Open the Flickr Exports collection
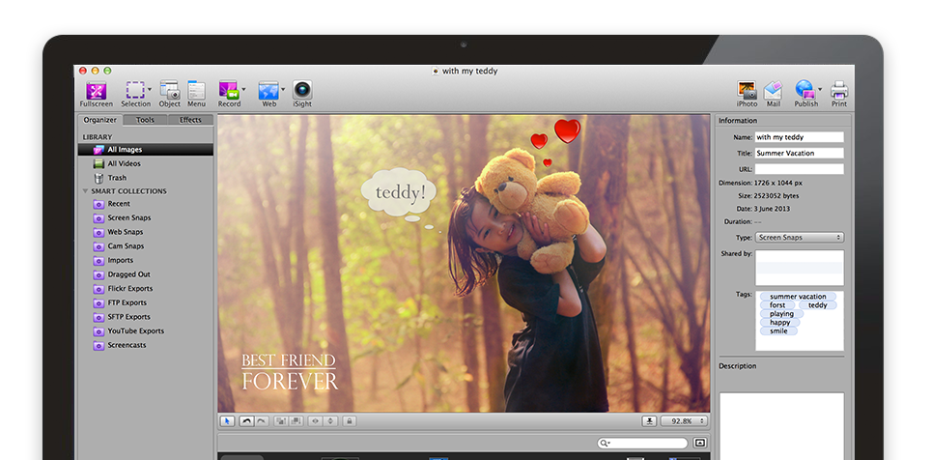The height and width of the screenshot is (460, 931). [x=128, y=289]
